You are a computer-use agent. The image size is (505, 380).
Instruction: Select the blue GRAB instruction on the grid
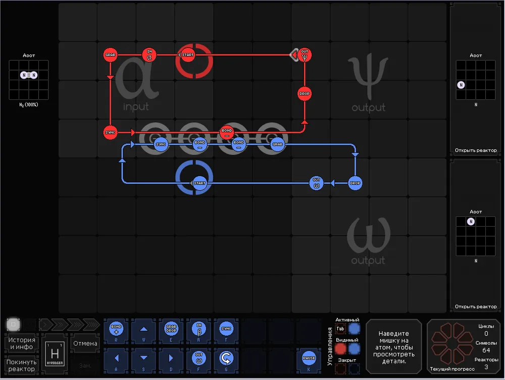click(x=277, y=144)
